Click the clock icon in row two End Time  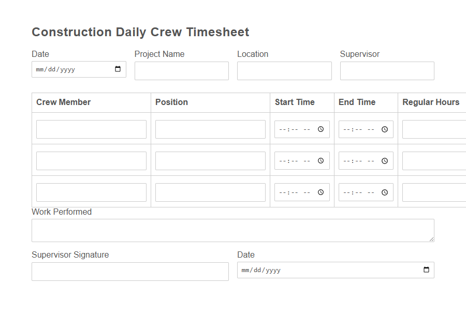(x=385, y=160)
